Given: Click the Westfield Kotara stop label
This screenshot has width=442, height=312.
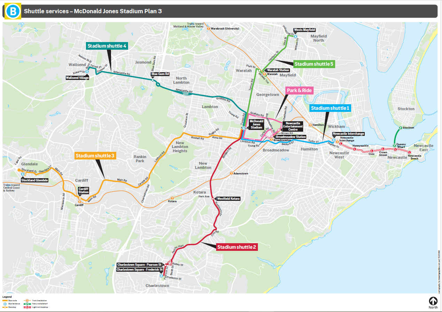Looking at the screenshot, I should (228, 199).
